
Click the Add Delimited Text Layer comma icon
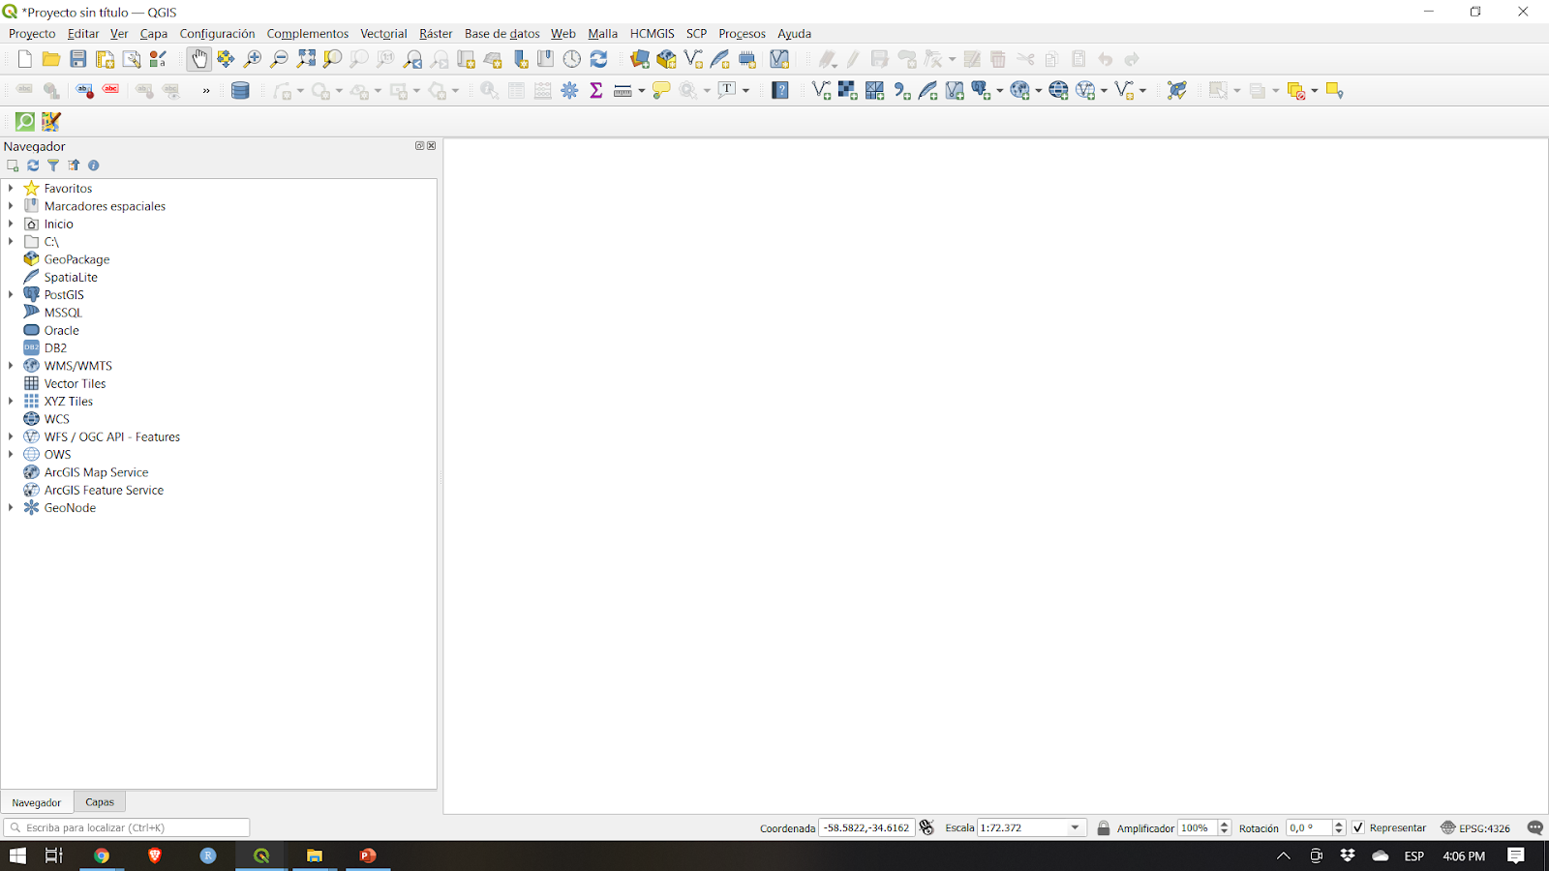pyautogui.click(x=901, y=90)
